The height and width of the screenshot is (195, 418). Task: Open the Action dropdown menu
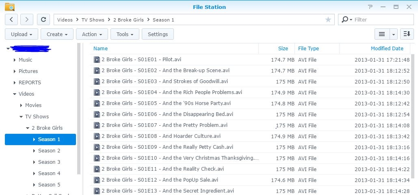[92, 34]
